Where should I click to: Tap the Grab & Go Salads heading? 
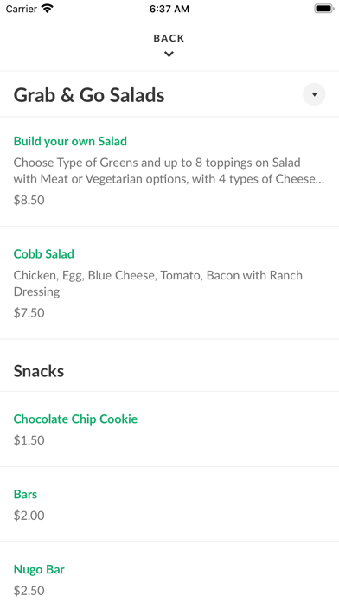click(x=89, y=95)
